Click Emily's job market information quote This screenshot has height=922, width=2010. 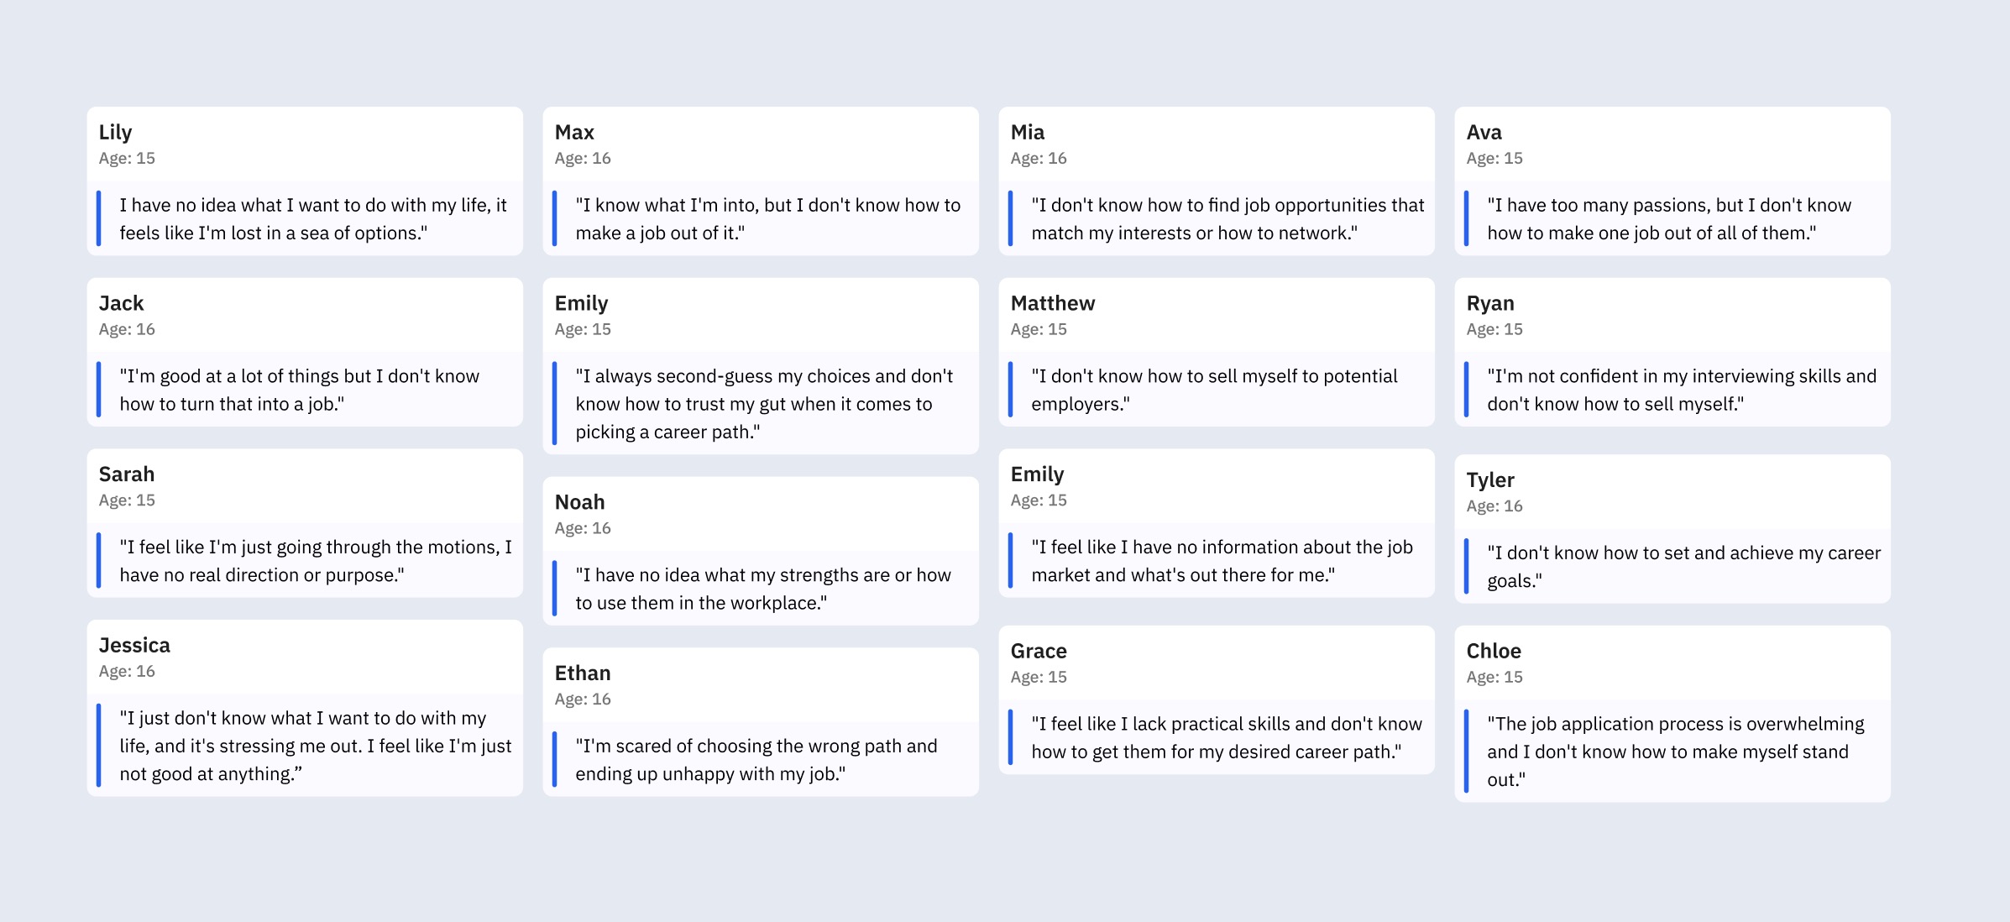(x=1222, y=561)
